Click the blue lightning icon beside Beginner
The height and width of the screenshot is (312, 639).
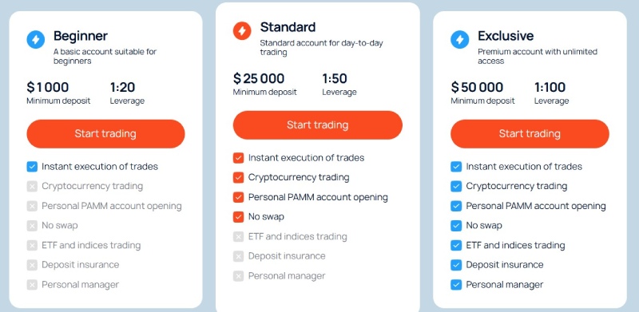[x=35, y=40]
